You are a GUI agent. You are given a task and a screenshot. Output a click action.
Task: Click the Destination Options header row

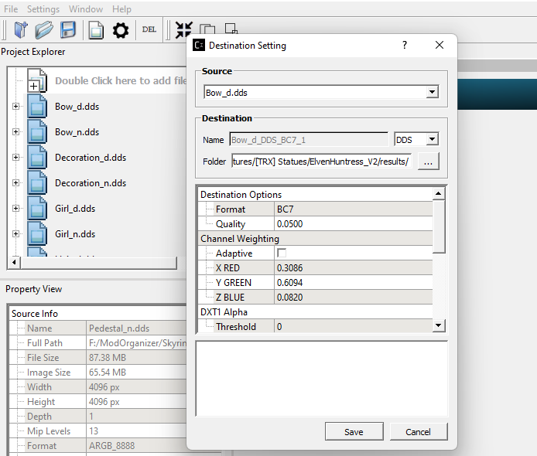pos(315,194)
